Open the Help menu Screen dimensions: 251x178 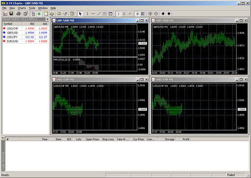(x=53, y=8)
